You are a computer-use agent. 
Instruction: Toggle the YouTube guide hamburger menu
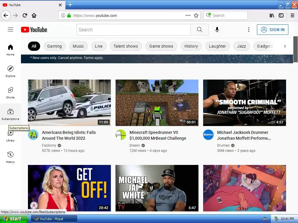pyautogui.click(x=10, y=30)
